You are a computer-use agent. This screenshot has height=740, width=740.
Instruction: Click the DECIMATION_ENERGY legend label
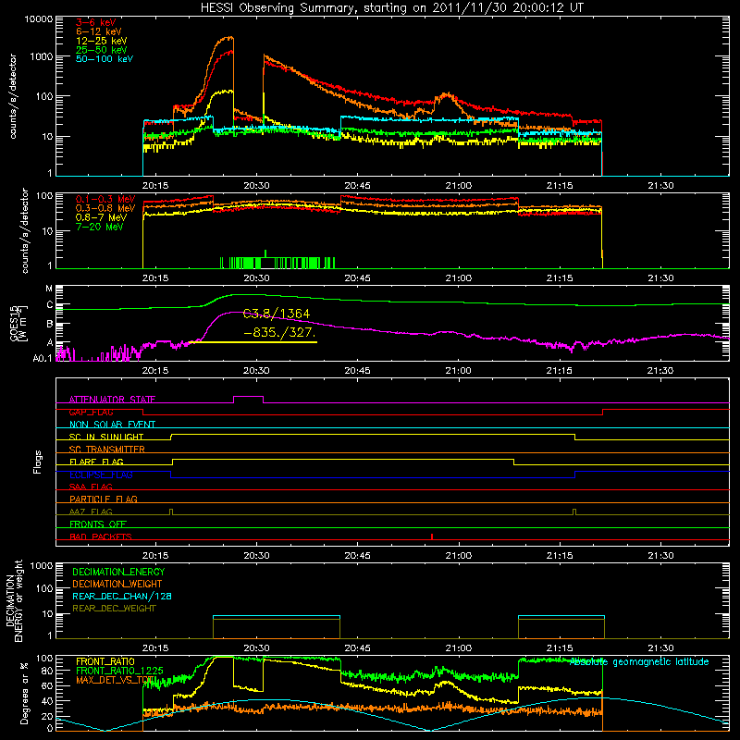[118, 572]
